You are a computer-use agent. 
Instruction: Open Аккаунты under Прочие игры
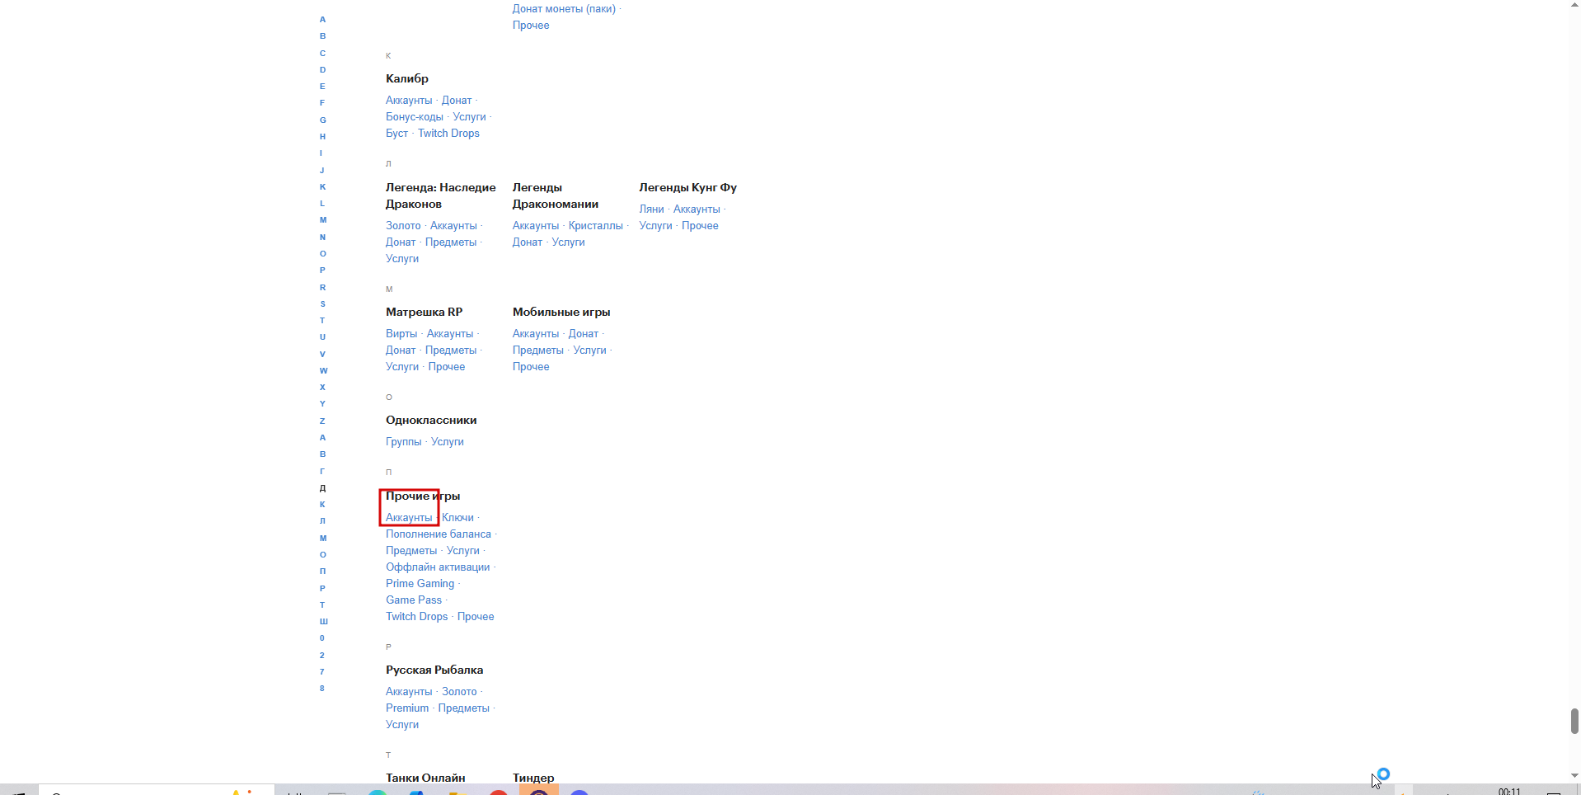pyautogui.click(x=409, y=518)
